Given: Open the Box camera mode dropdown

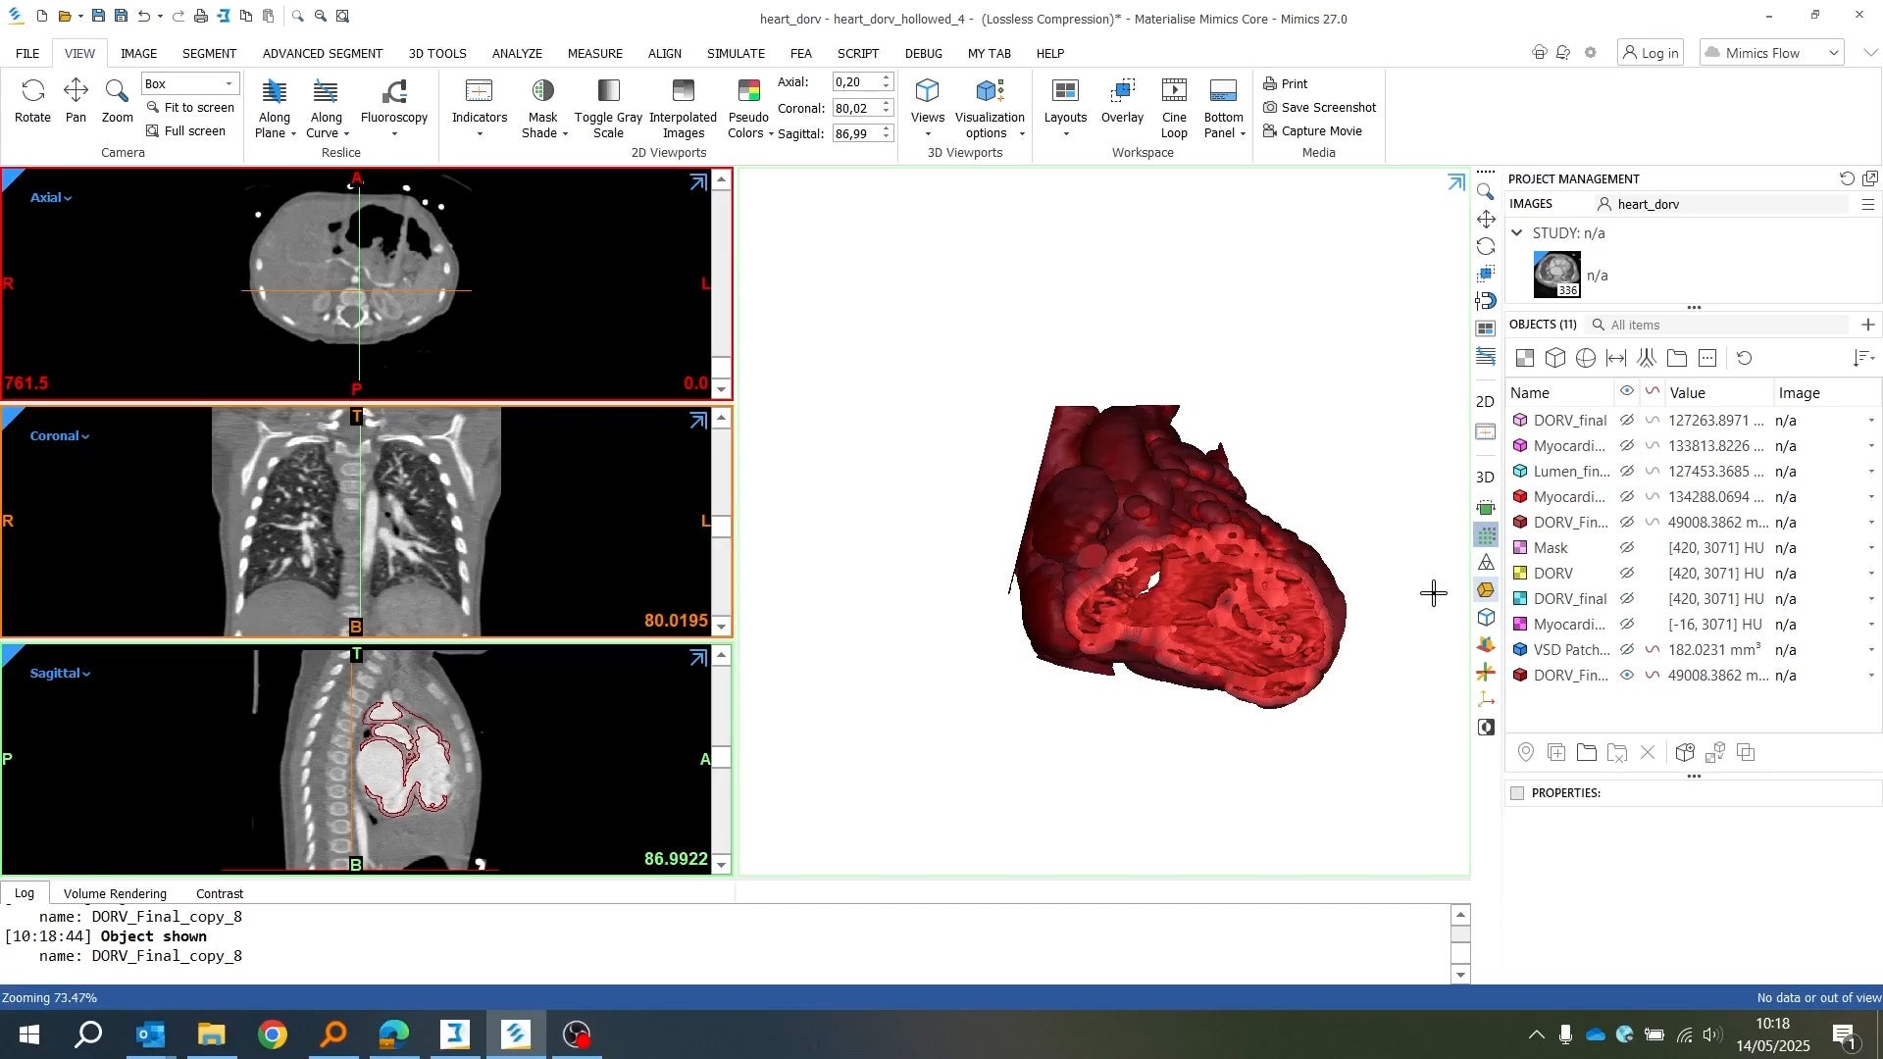Looking at the screenshot, I should [x=229, y=84].
